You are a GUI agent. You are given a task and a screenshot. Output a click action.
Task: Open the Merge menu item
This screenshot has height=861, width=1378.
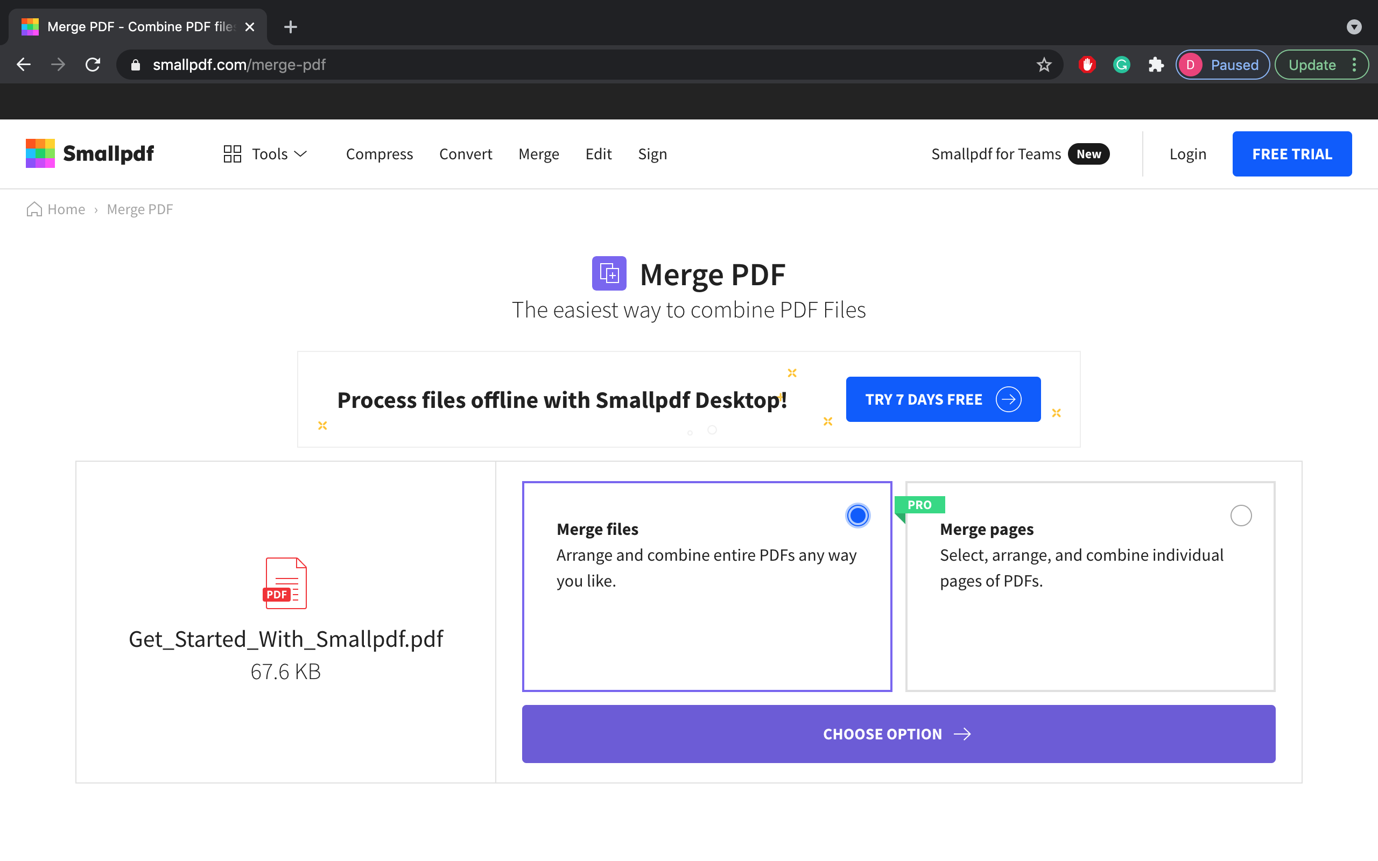[x=539, y=154]
